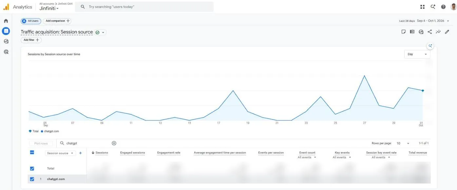Click the magnifier icon in the table search
Screen dimensions: 457x190
click(62, 143)
